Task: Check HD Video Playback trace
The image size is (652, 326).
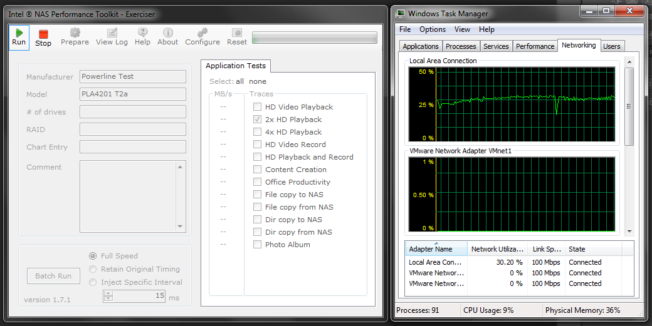Action: pos(258,106)
